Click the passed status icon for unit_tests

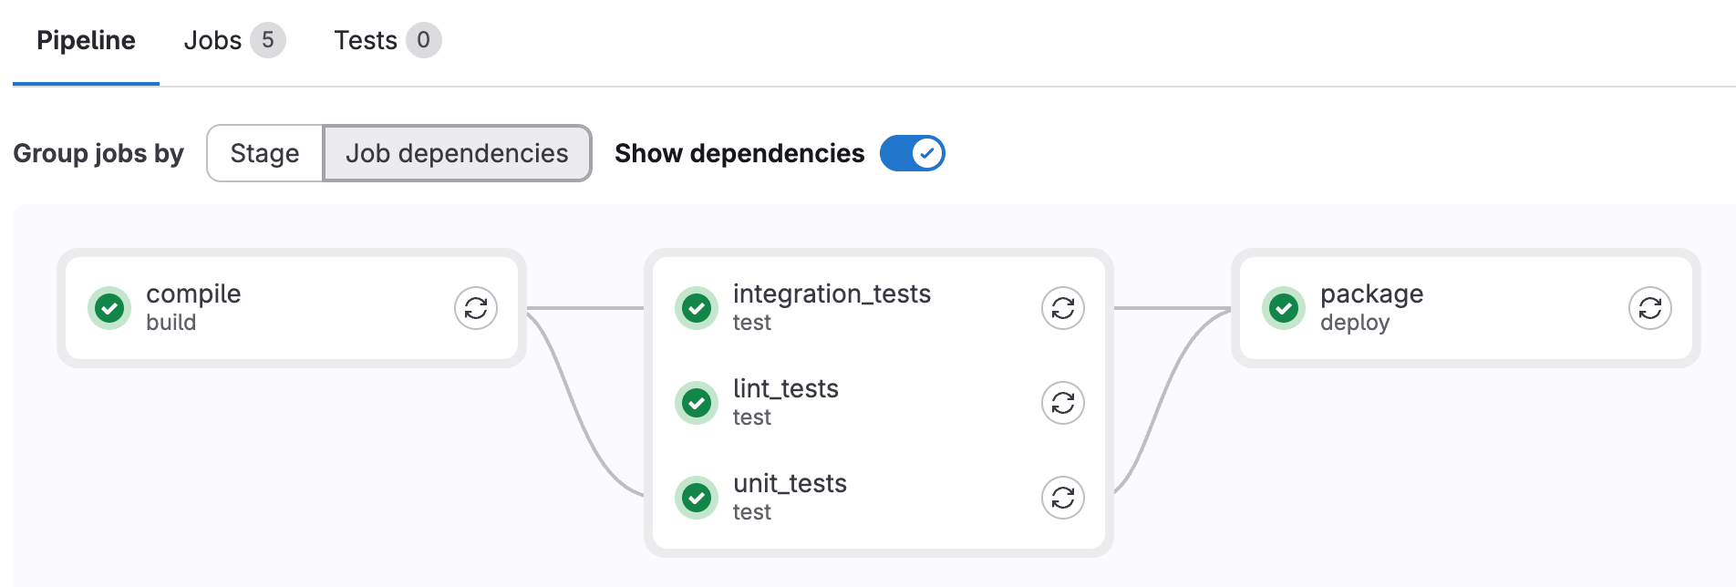697,498
